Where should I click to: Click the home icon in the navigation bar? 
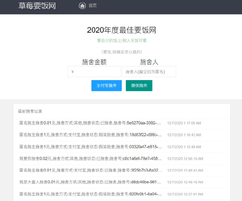pyautogui.click(x=82, y=5)
